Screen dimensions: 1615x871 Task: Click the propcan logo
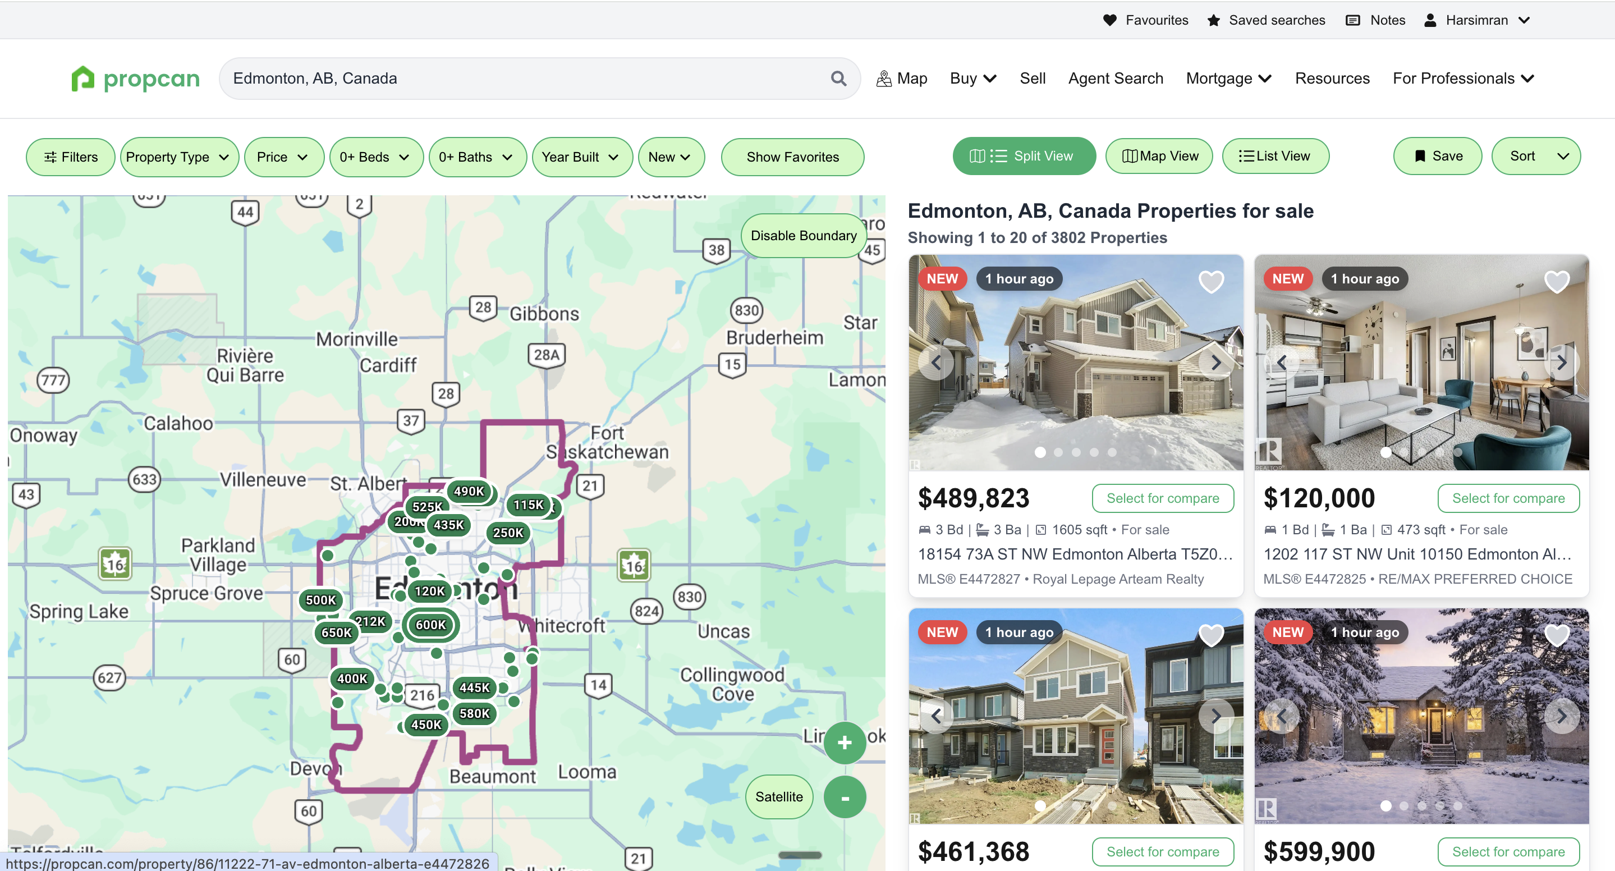pos(135,78)
